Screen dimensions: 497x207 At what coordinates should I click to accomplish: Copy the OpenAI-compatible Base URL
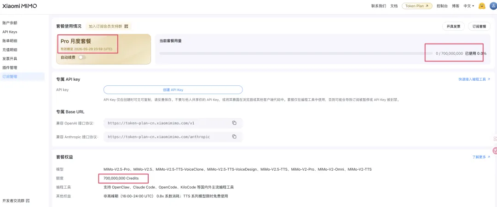click(x=234, y=123)
